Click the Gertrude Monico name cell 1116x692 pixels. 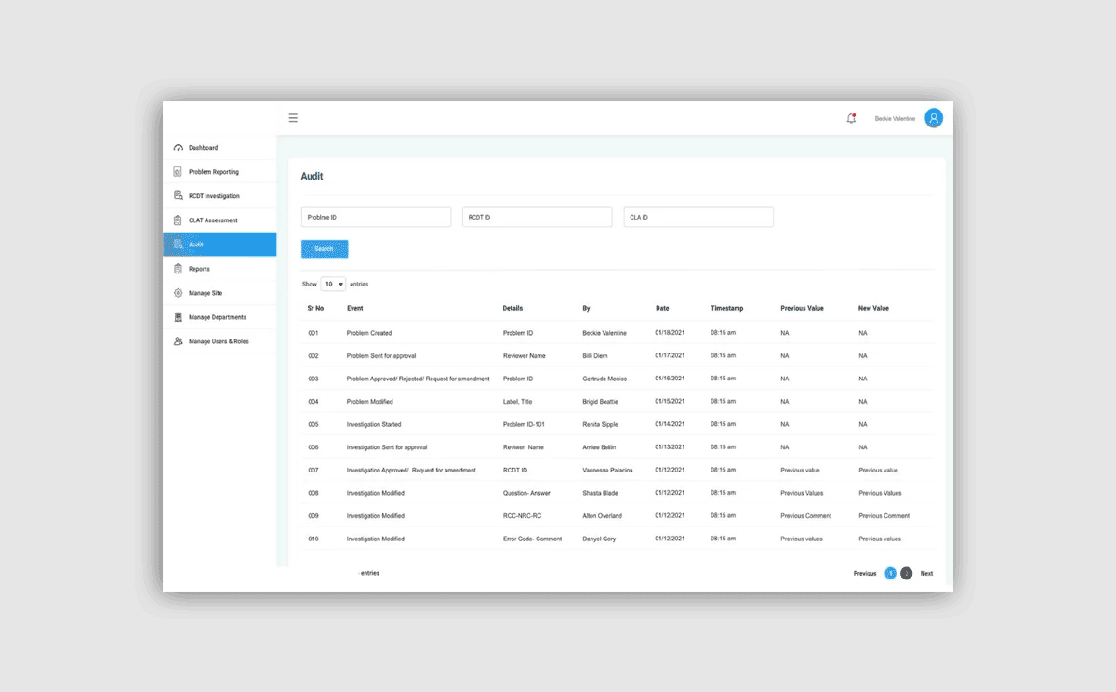point(605,379)
